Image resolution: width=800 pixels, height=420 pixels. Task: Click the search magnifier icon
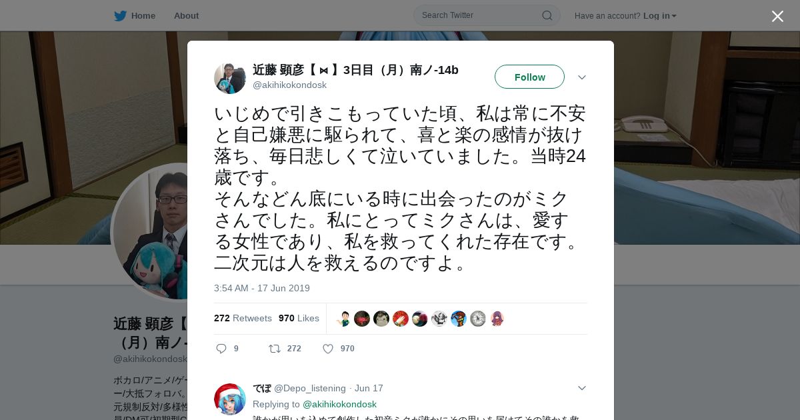[547, 15]
